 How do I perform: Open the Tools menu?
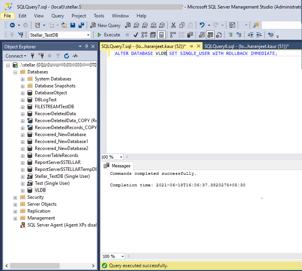tap(99, 16)
